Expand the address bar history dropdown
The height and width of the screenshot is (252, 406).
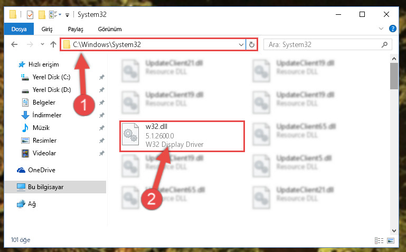coord(241,44)
